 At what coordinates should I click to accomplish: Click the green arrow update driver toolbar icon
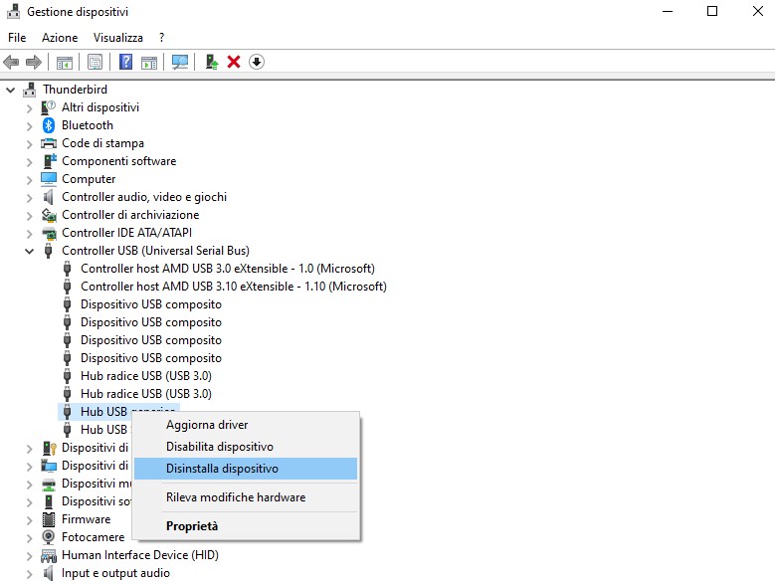click(x=212, y=62)
